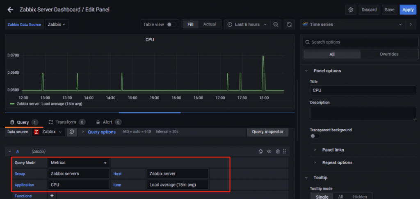Click the CPU panel title in graph
Image resolution: width=420 pixels, height=199 pixels.
[150, 40]
